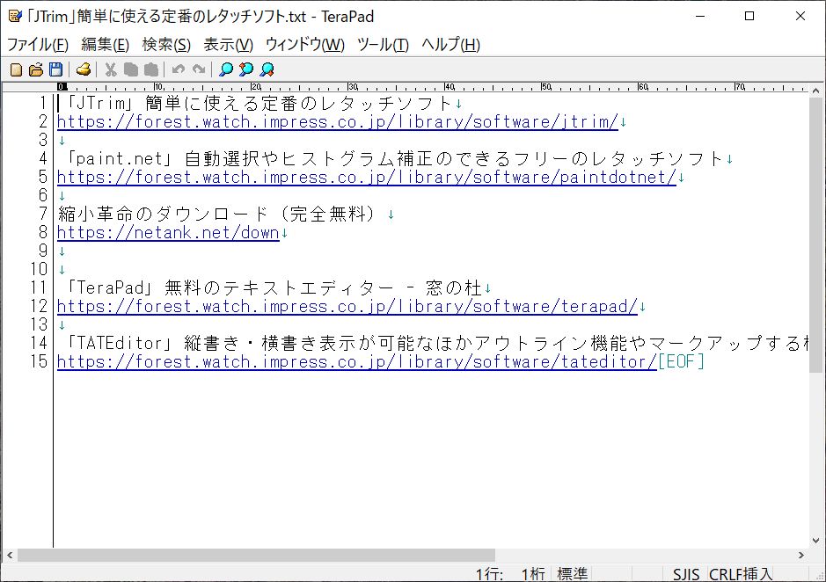Click line number 10 in the margin
826x582 pixels.
click(39, 269)
